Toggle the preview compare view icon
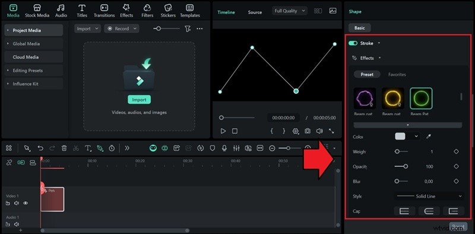 pyautogui.click(x=318, y=11)
